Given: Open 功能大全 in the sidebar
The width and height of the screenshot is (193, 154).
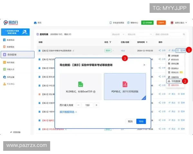Looking at the screenshot, I should click(9, 69).
